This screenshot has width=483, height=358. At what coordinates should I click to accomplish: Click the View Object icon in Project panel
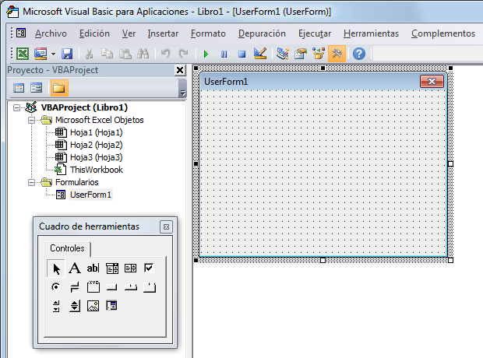[x=37, y=89]
